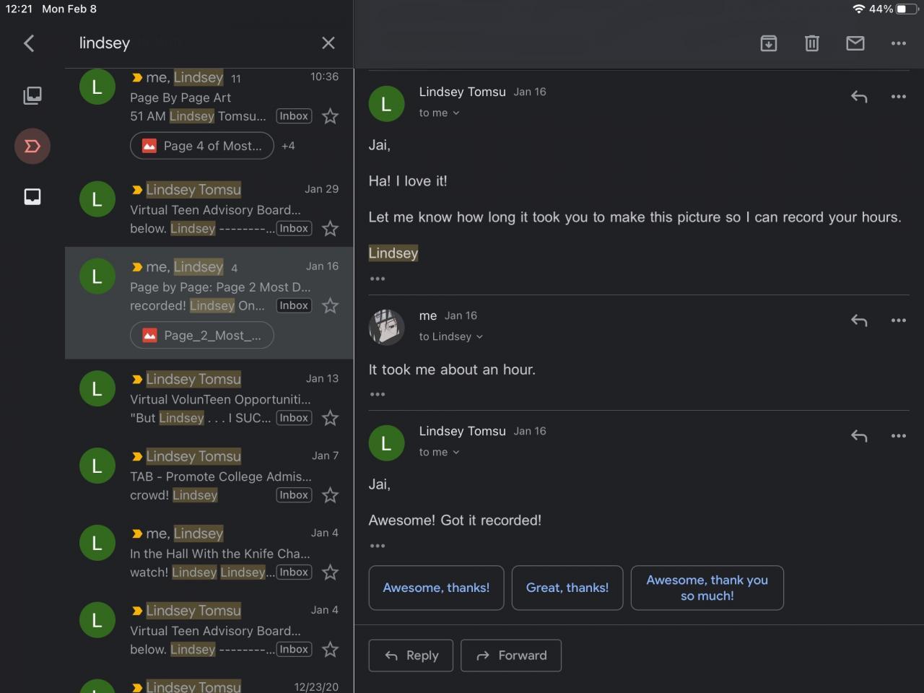Screen dimensions: 924x693
Task: Expand 'to me' details in last Lindsey message
Action: coord(440,453)
